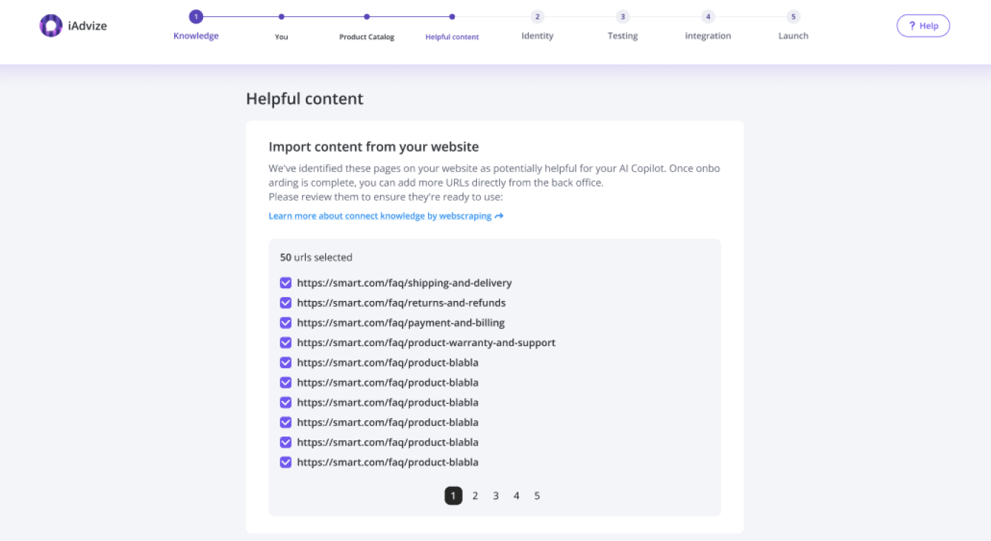Open the Help button
Image resolution: width=991 pixels, height=541 pixels.
point(923,26)
